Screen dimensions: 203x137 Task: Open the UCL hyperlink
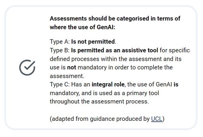click(157, 119)
